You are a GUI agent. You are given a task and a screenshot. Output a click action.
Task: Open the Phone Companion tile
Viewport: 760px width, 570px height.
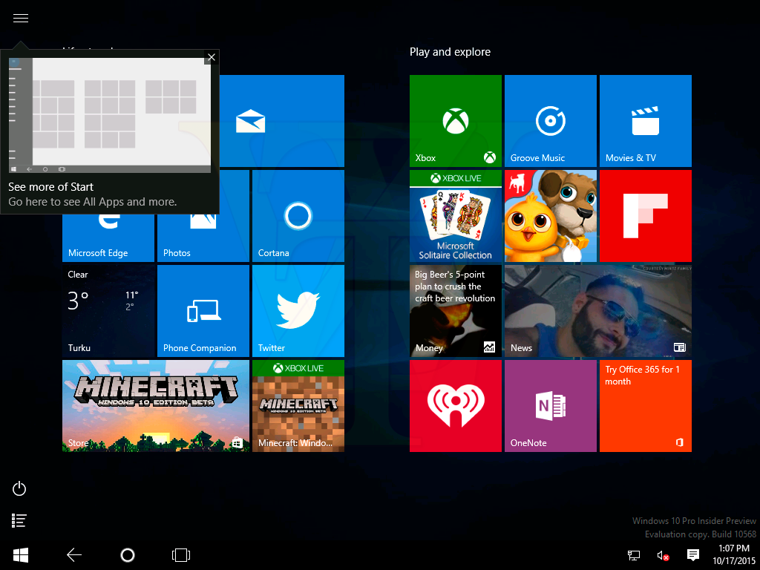click(203, 311)
